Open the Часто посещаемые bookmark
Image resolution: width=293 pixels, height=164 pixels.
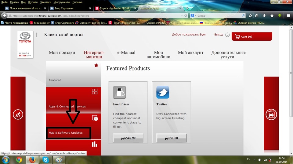coord(15,23)
